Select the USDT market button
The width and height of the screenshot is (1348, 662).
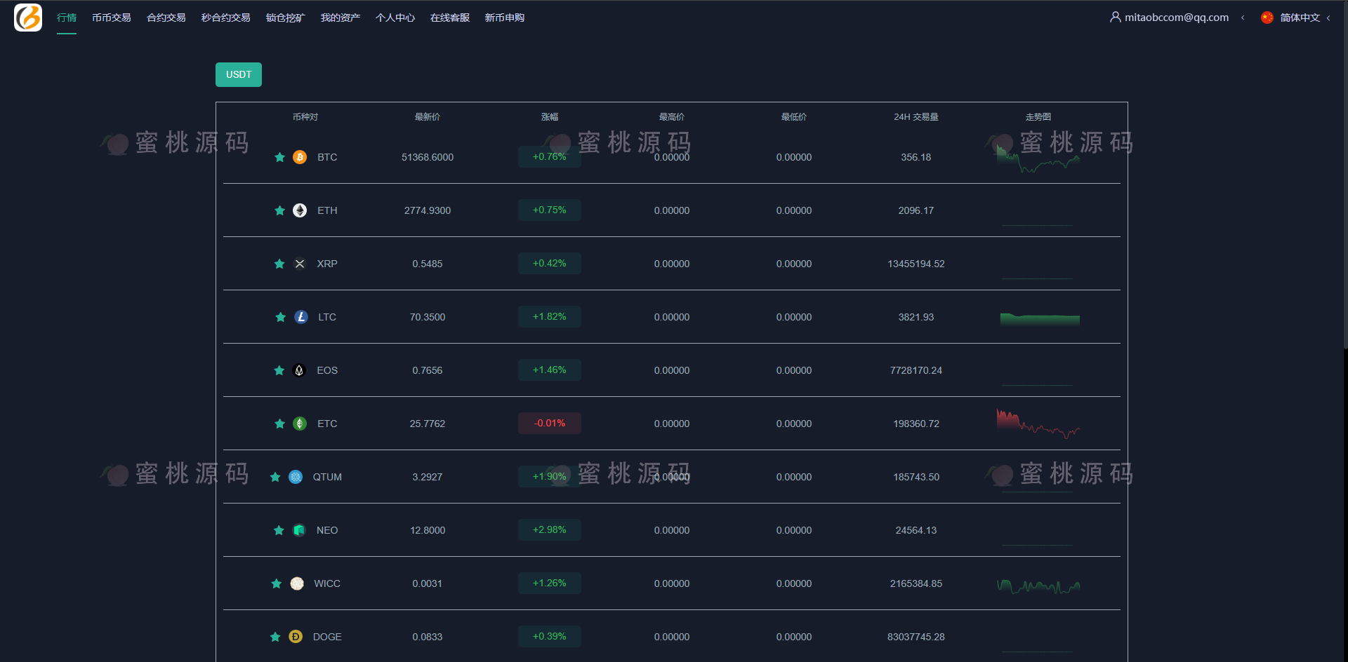click(239, 74)
